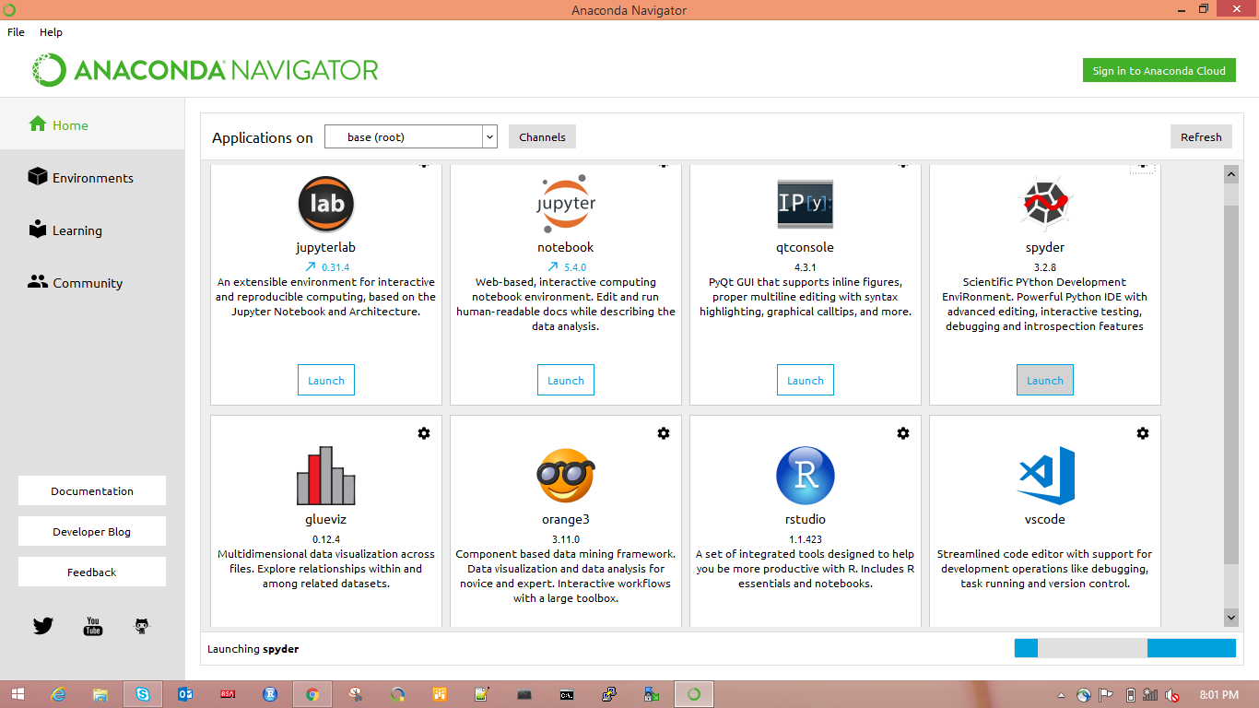Click the RStudio blue sphere icon
The image size is (1259, 708).
click(x=805, y=476)
